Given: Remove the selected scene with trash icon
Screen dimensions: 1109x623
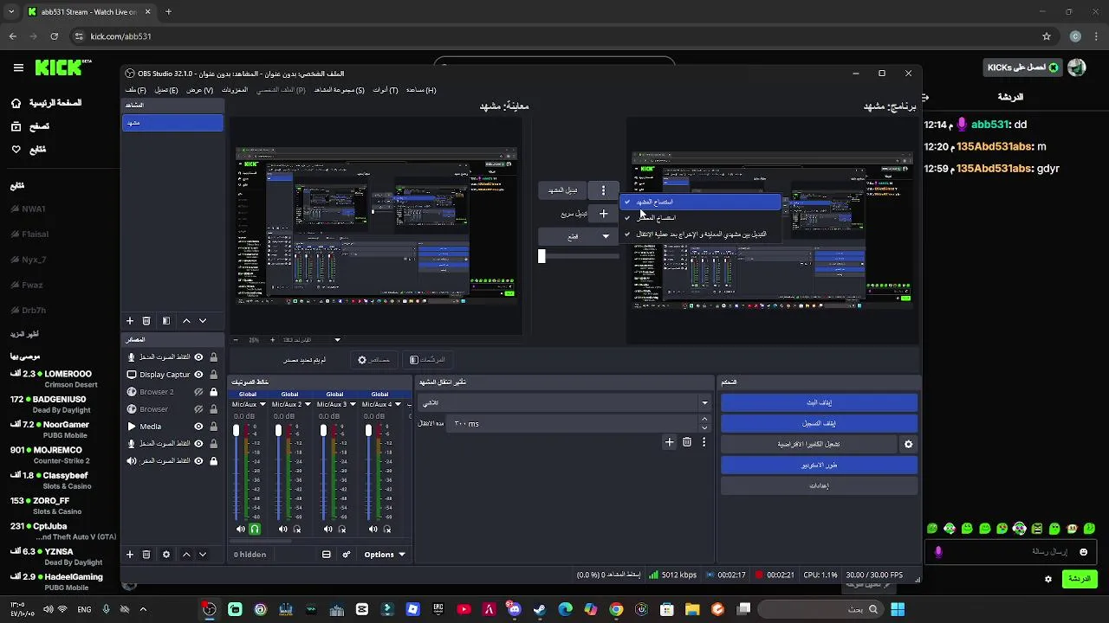Looking at the screenshot, I should coord(146,321).
